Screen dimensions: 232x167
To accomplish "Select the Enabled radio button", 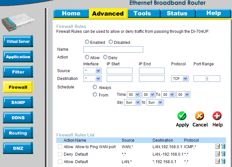I will 87,42.
